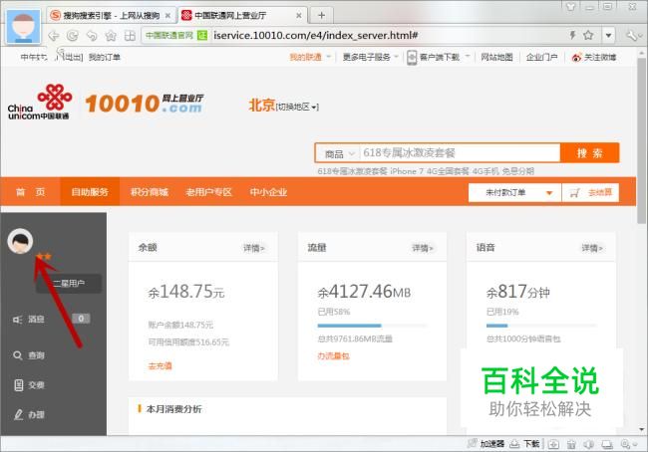The width and height of the screenshot is (648, 452).
Task: Go to 首页 in nav bar
Action: click(x=31, y=192)
